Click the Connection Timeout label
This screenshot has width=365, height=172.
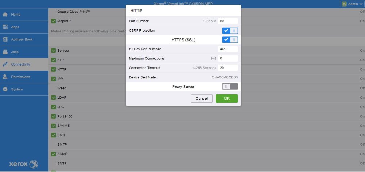144,68
